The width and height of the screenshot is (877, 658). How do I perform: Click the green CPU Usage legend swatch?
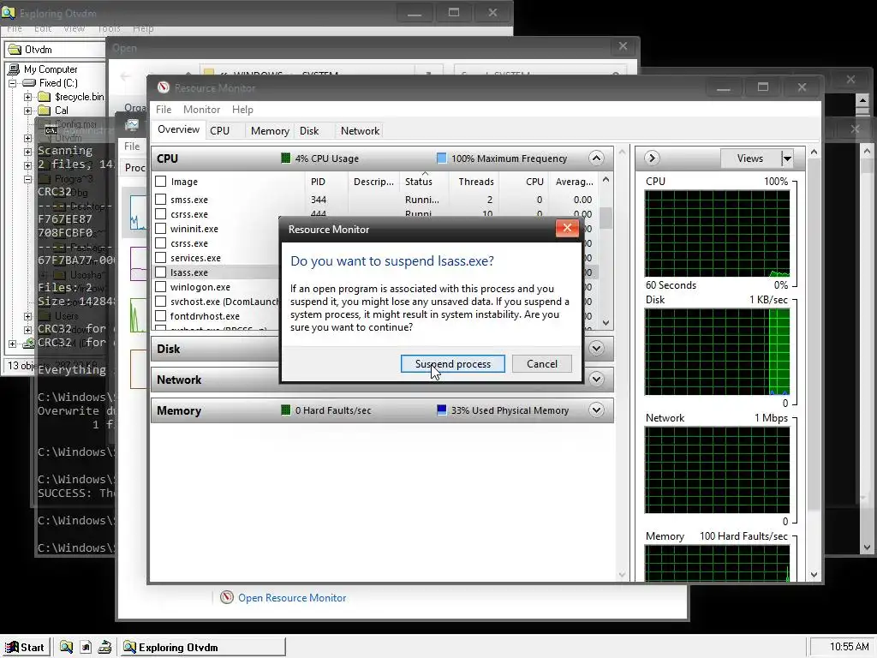tap(286, 159)
